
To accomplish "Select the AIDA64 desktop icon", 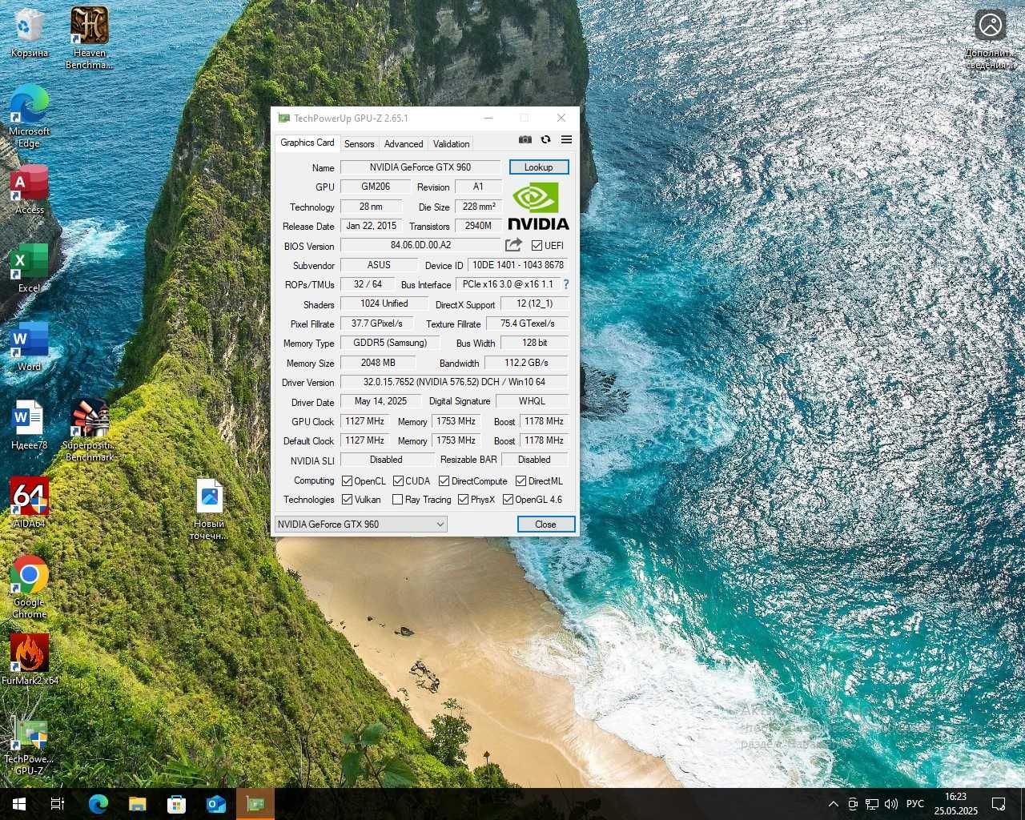I will (30, 503).
